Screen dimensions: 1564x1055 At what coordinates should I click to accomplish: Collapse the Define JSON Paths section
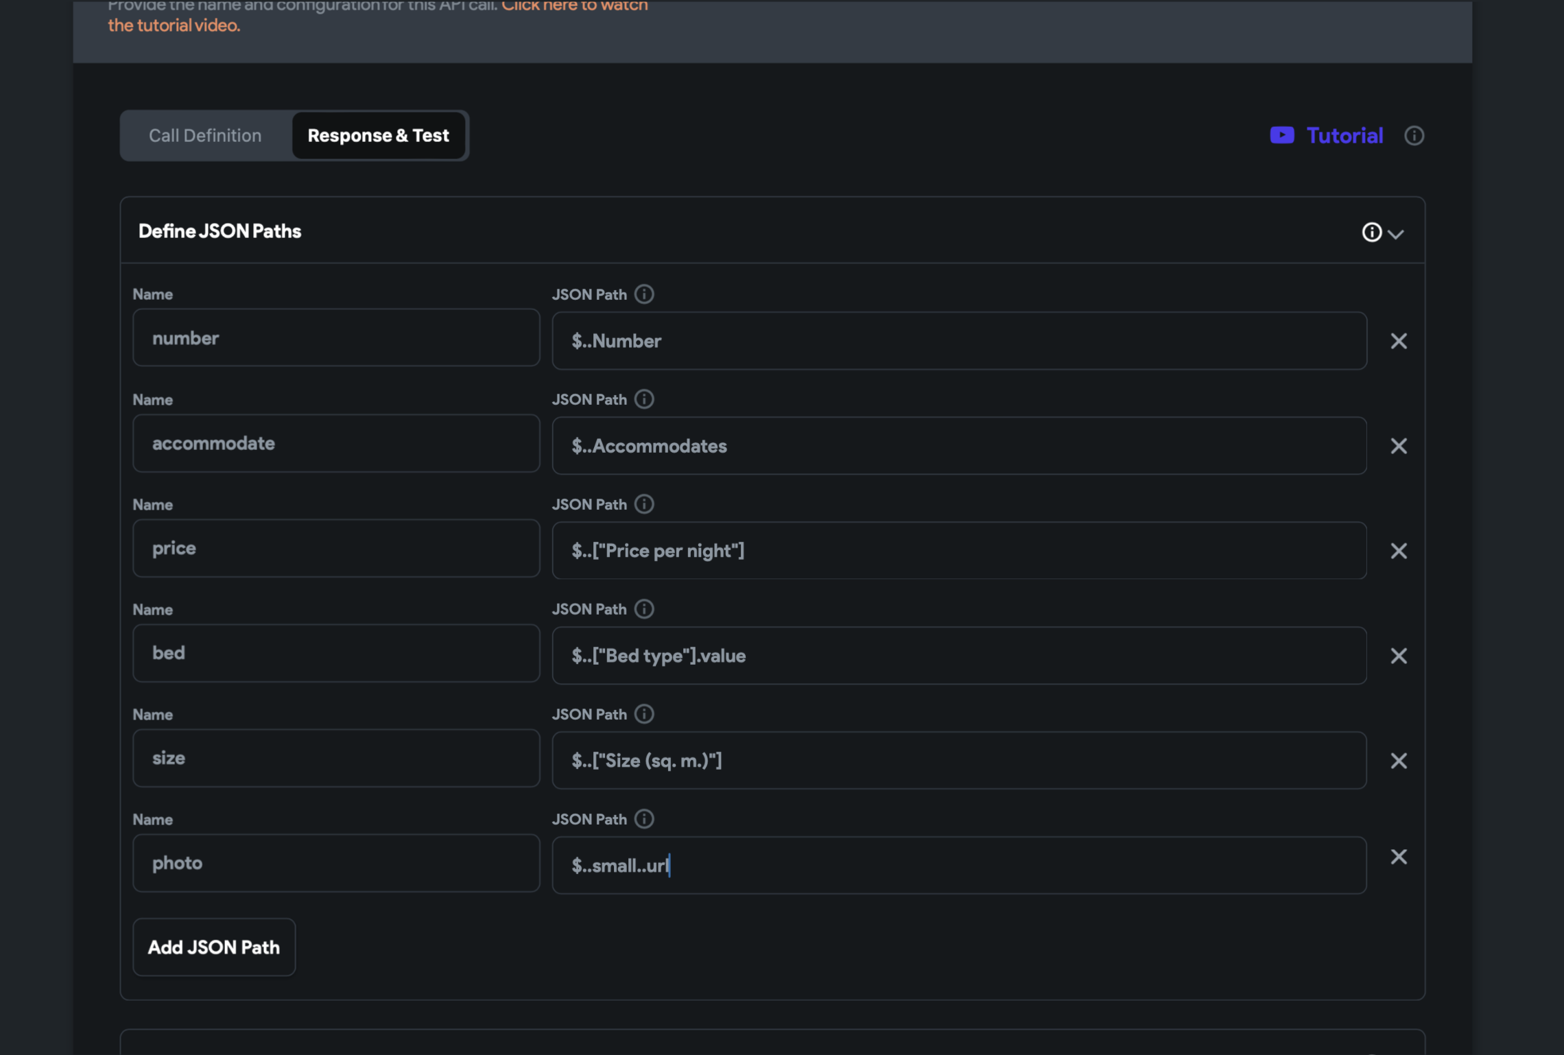point(1395,234)
